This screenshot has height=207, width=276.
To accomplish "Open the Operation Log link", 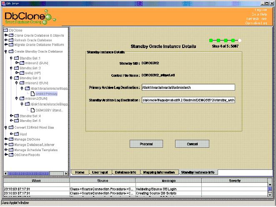I will click(256, 23).
